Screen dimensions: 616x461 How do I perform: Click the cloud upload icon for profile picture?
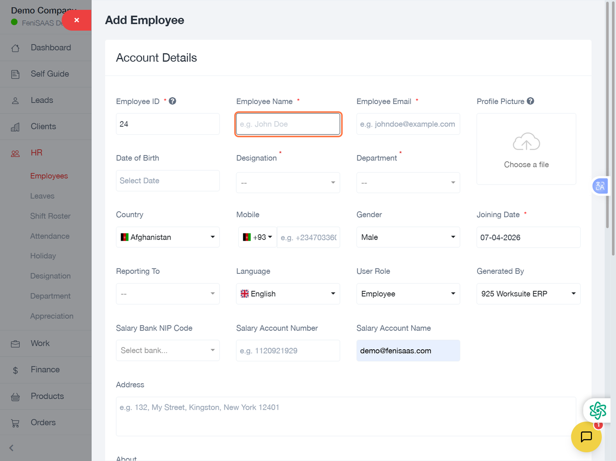526,142
